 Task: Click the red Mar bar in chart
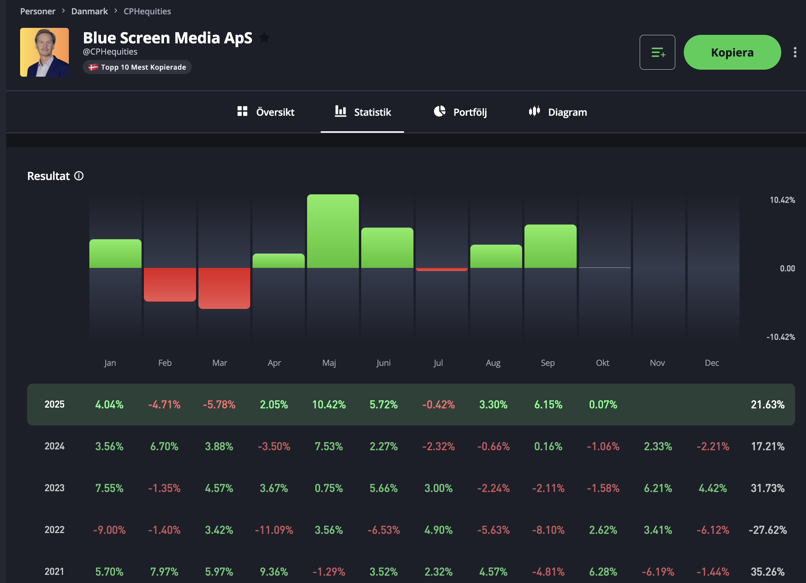click(224, 288)
